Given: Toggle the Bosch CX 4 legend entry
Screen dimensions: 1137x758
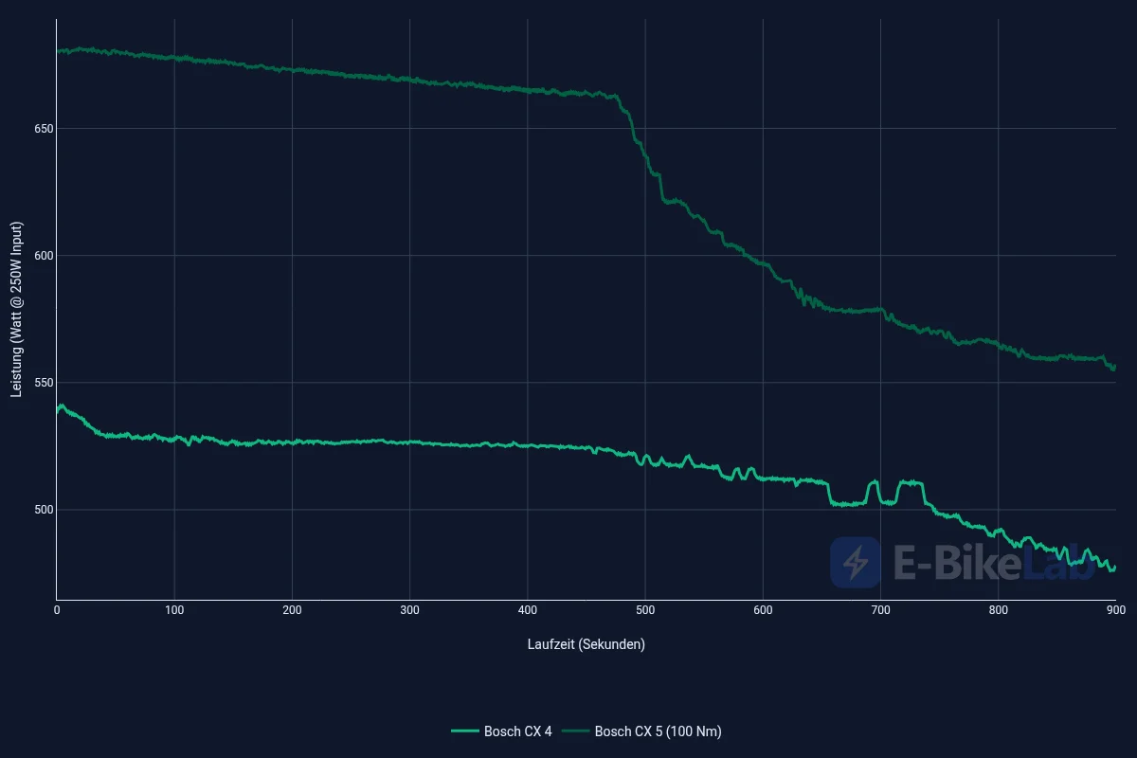Looking at the screenshot, I should click(502, 731).
